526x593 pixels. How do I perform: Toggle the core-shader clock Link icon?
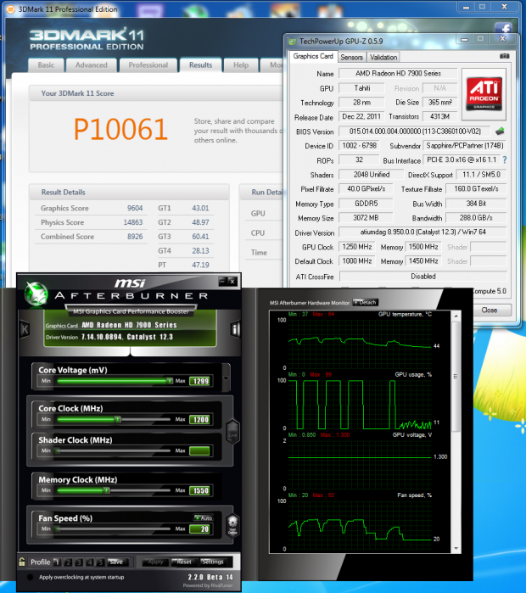click(232, 432)
